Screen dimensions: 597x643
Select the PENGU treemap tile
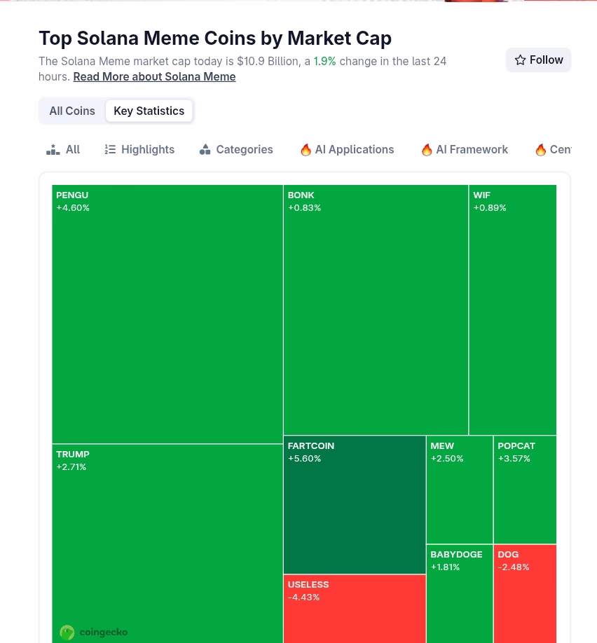(x=167, y=314)
